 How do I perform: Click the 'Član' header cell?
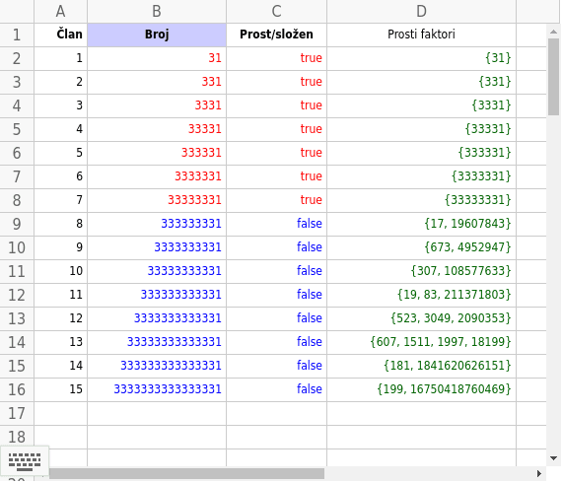click(x=61, y=35)
